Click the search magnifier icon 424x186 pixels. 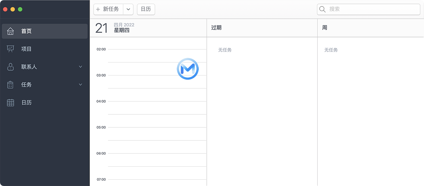pyautogui.click(x=322, y=9)
